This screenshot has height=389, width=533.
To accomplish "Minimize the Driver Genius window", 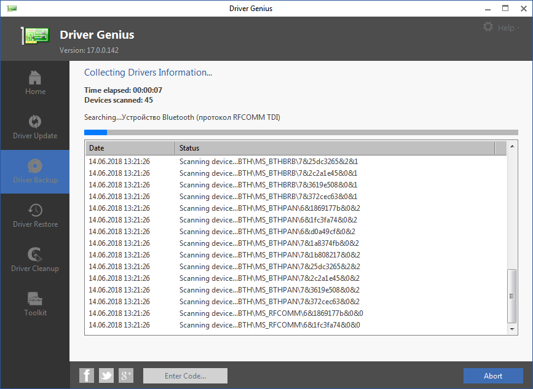I will click(488, 9).
